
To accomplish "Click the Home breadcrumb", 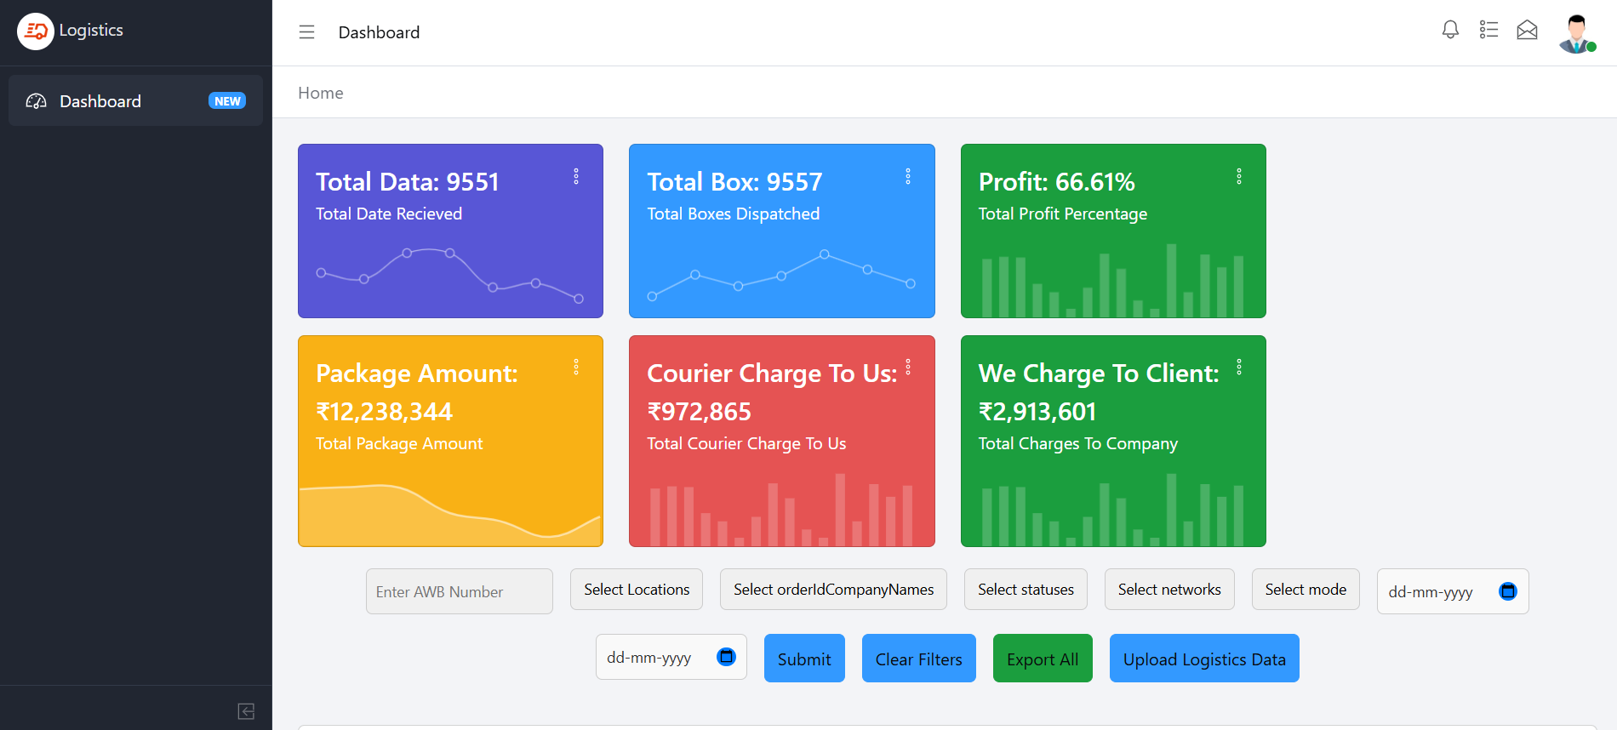I will [321, 93].
